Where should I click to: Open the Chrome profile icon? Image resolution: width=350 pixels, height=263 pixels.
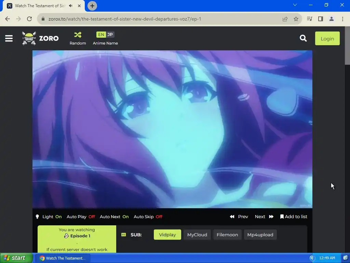pyautogui.click(x=332, y=19)
